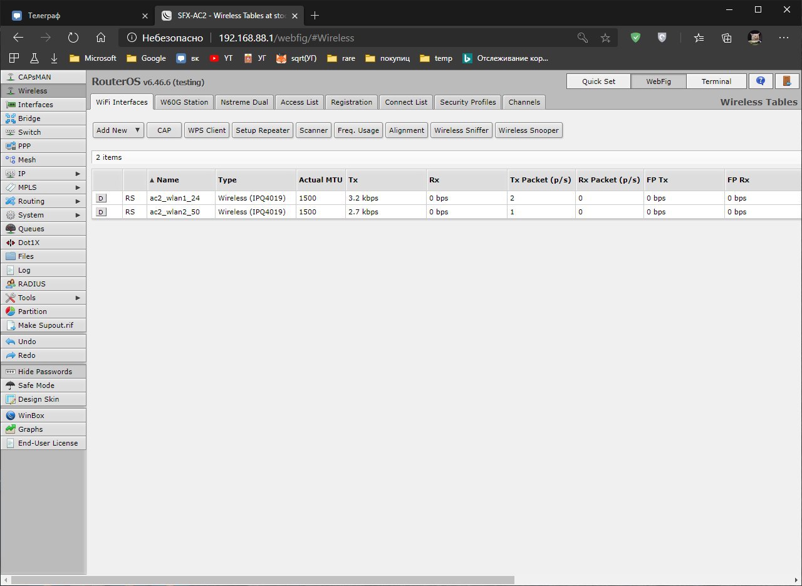Viewport: 802px width, 586px height.
Task: Open browser settings and more menu
Action: [784, 38]
